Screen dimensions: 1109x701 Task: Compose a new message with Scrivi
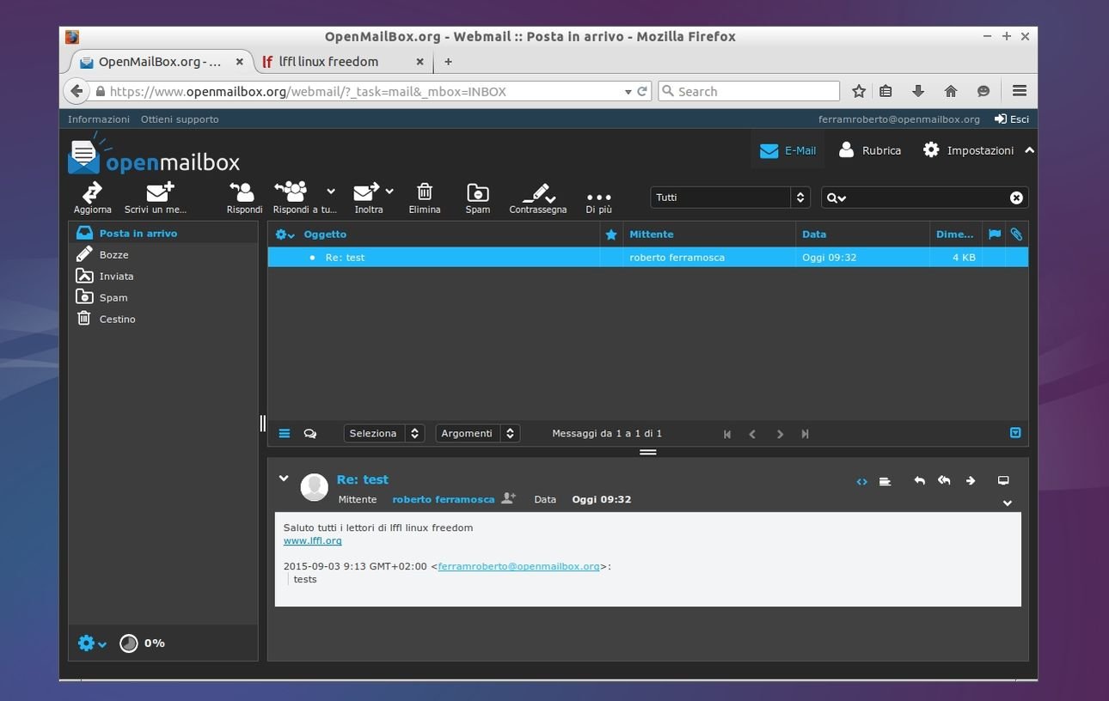pos(159,193)
